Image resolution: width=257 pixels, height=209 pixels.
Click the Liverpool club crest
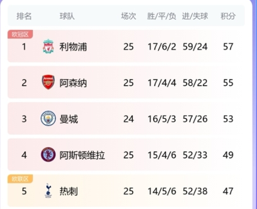48,46
